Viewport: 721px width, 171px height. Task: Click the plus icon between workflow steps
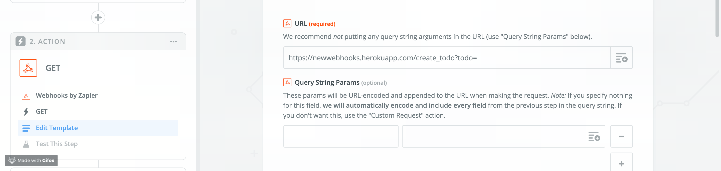[98, 17]
